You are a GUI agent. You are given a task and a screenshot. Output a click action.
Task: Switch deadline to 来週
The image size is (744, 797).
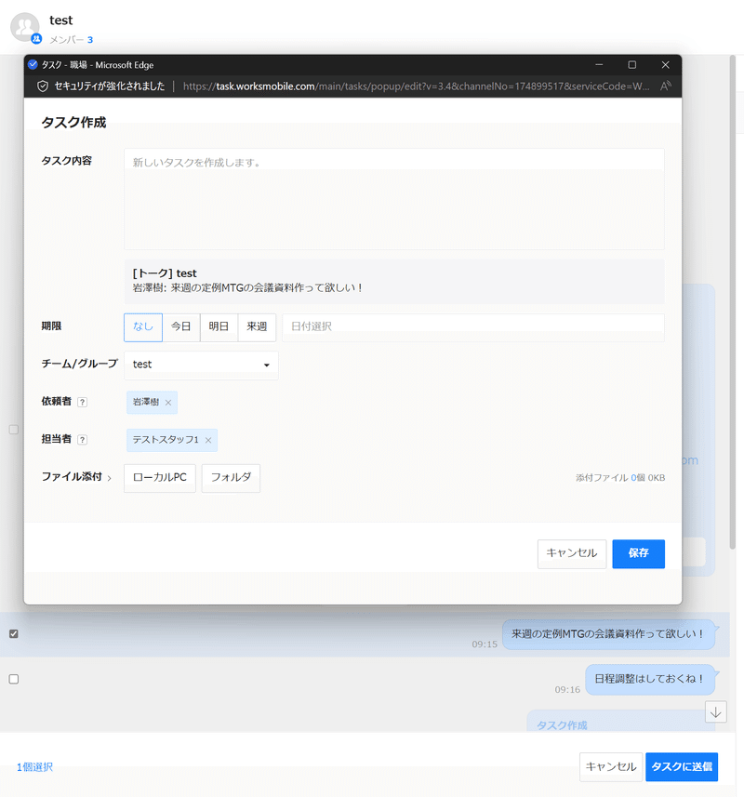pos(256,326)
